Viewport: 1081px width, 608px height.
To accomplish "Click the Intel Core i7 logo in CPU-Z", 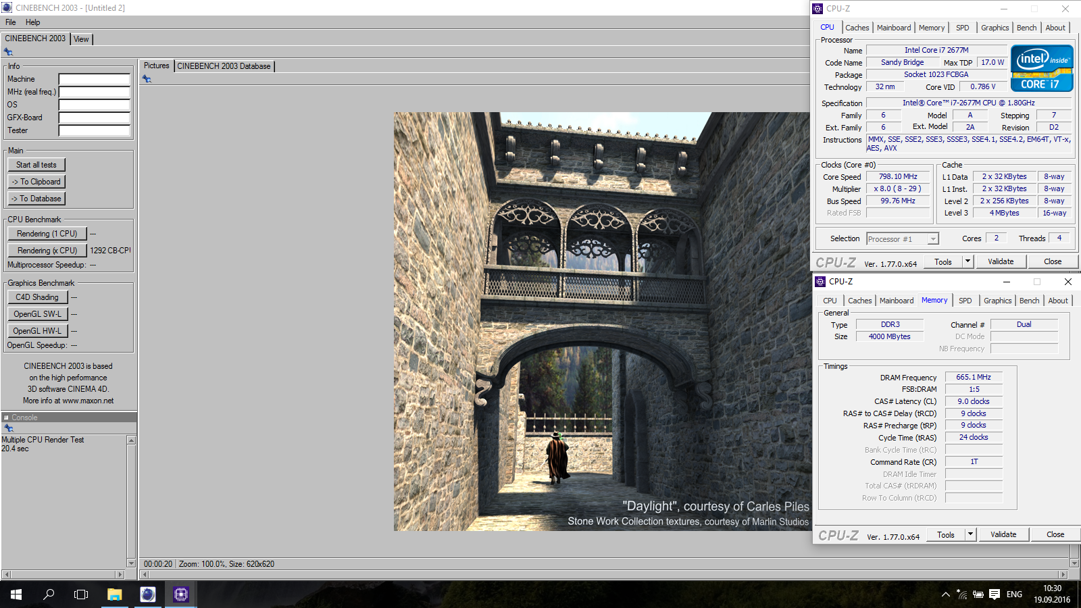I will (1042, 68).
